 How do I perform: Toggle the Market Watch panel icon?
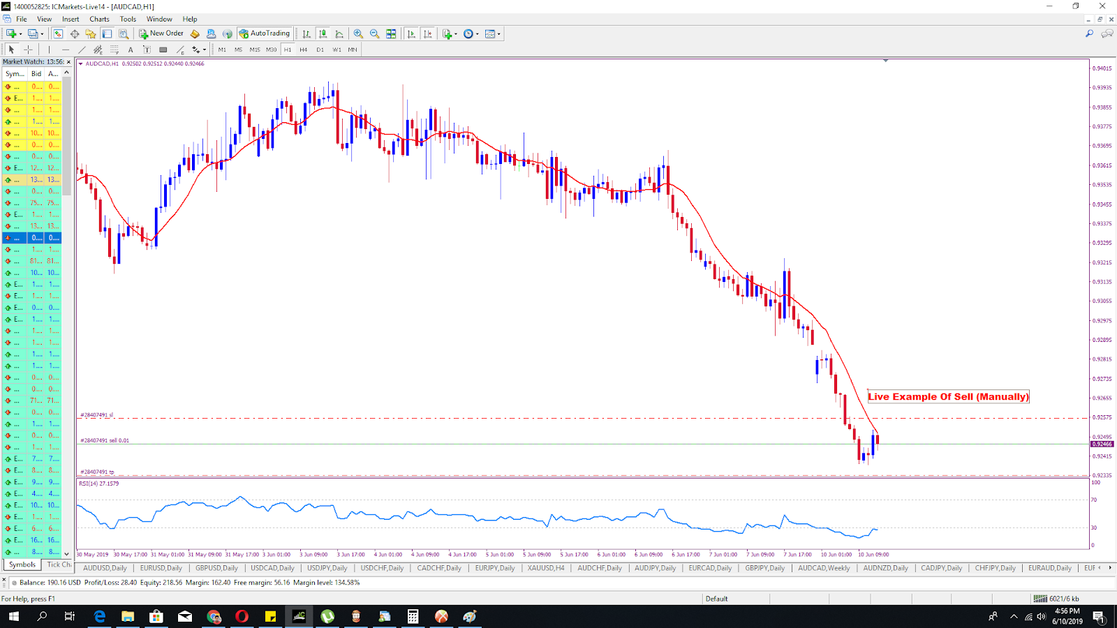(x=58, y=33)
